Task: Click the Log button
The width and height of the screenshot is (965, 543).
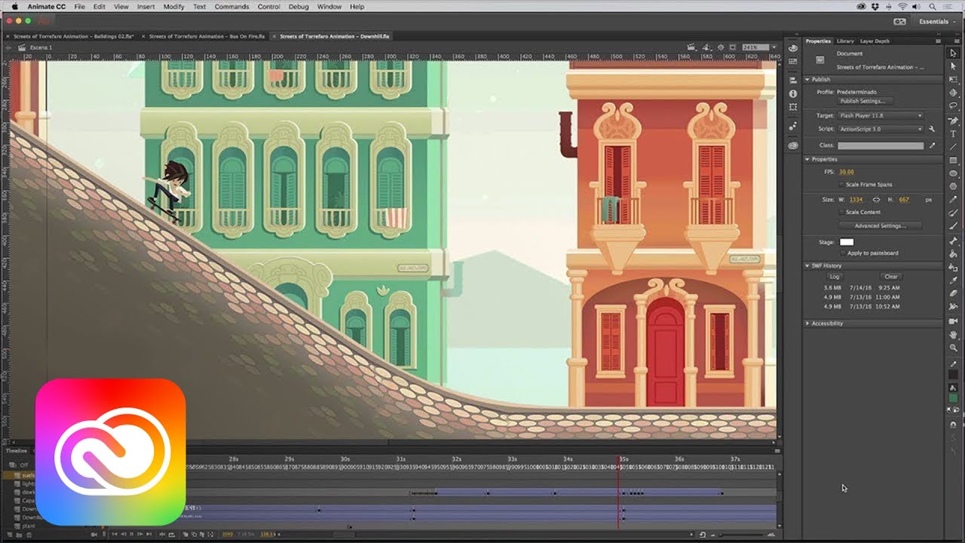Action: tap(835, 277)
